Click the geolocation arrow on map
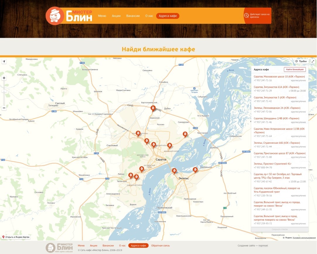Screen dimensions: 317x254 point(4,62)
